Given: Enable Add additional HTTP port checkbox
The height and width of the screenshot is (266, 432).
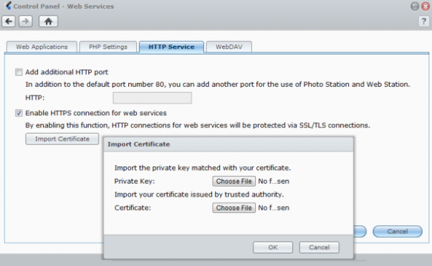Looking at the screenshot, I should [x=19, y=72].
